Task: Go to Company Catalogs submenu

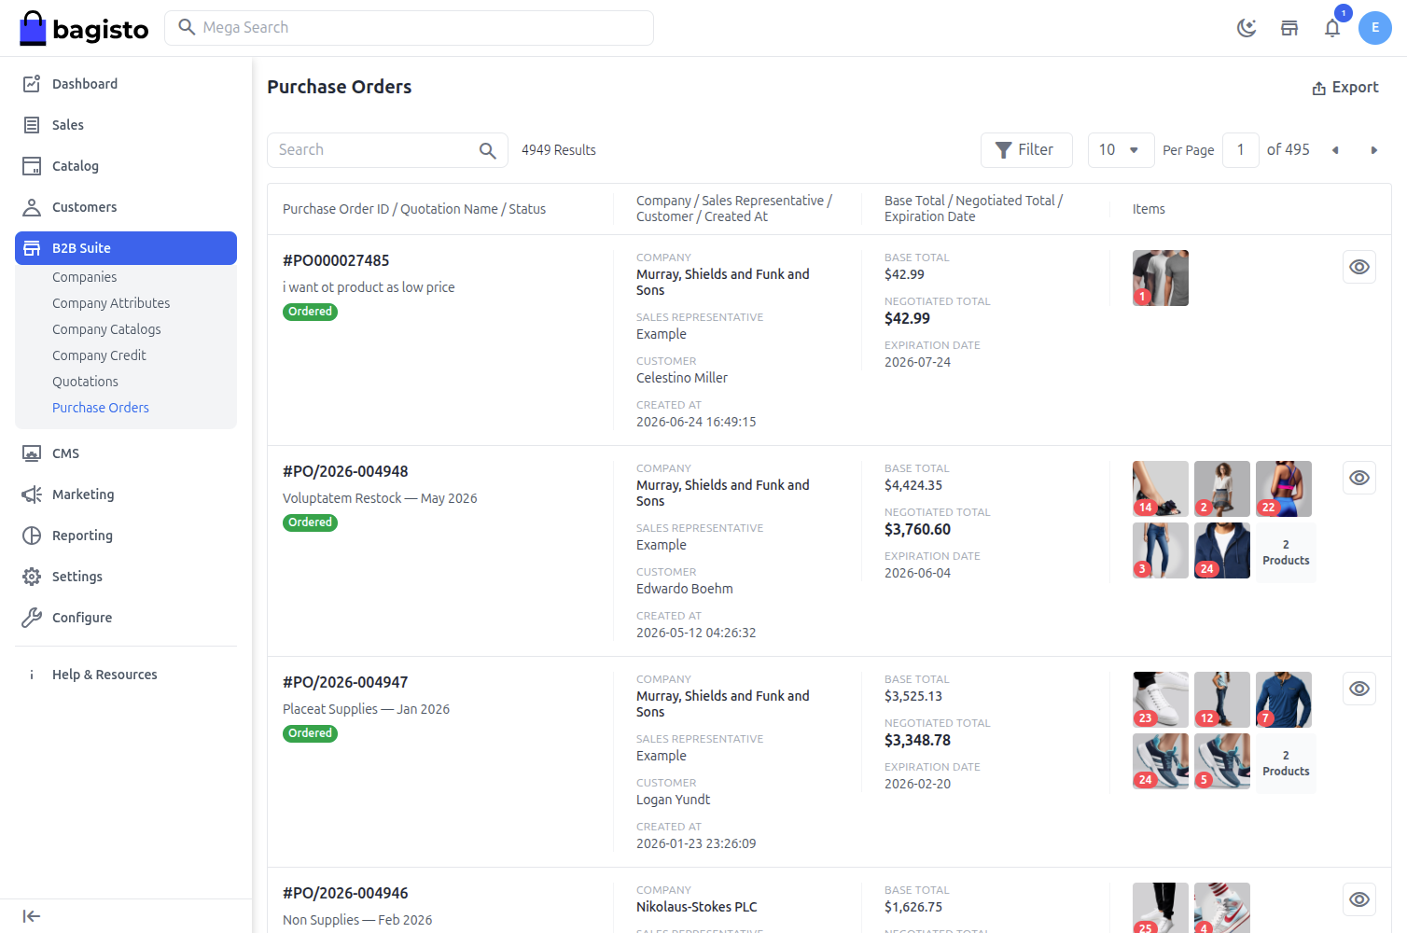Action: [x=106, y=329]
